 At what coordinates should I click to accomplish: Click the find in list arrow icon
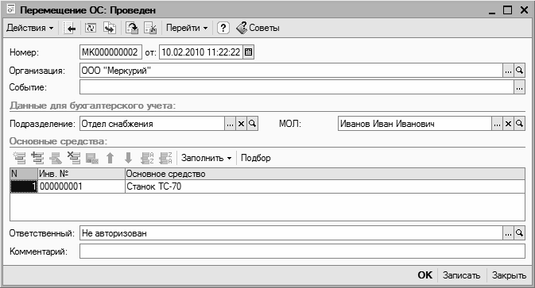70,29
